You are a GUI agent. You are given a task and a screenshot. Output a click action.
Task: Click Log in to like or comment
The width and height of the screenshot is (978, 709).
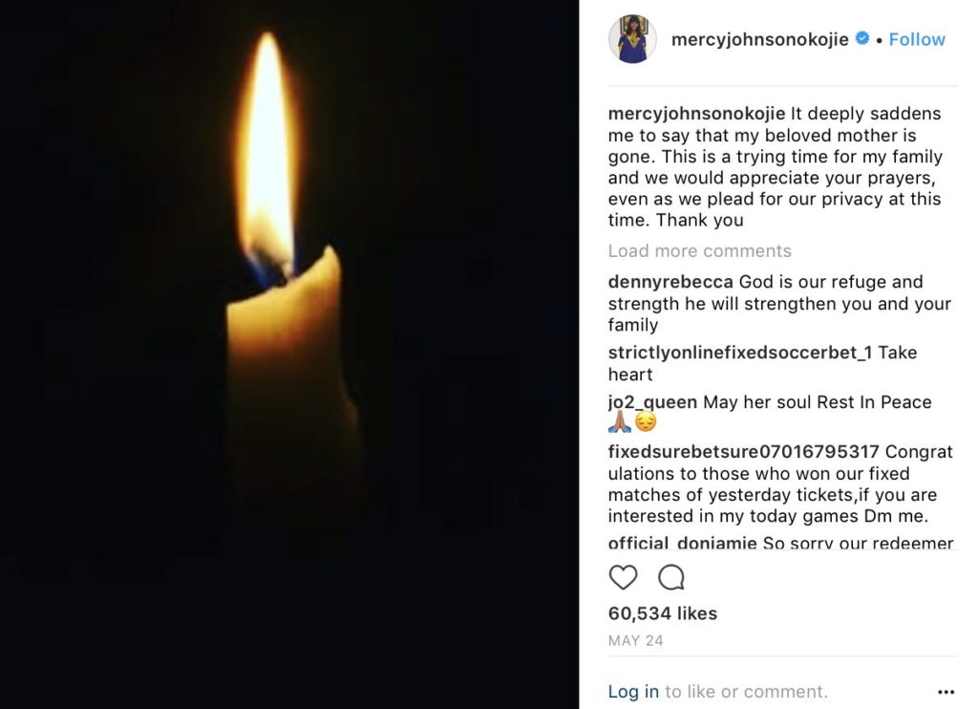click(633, 692)
